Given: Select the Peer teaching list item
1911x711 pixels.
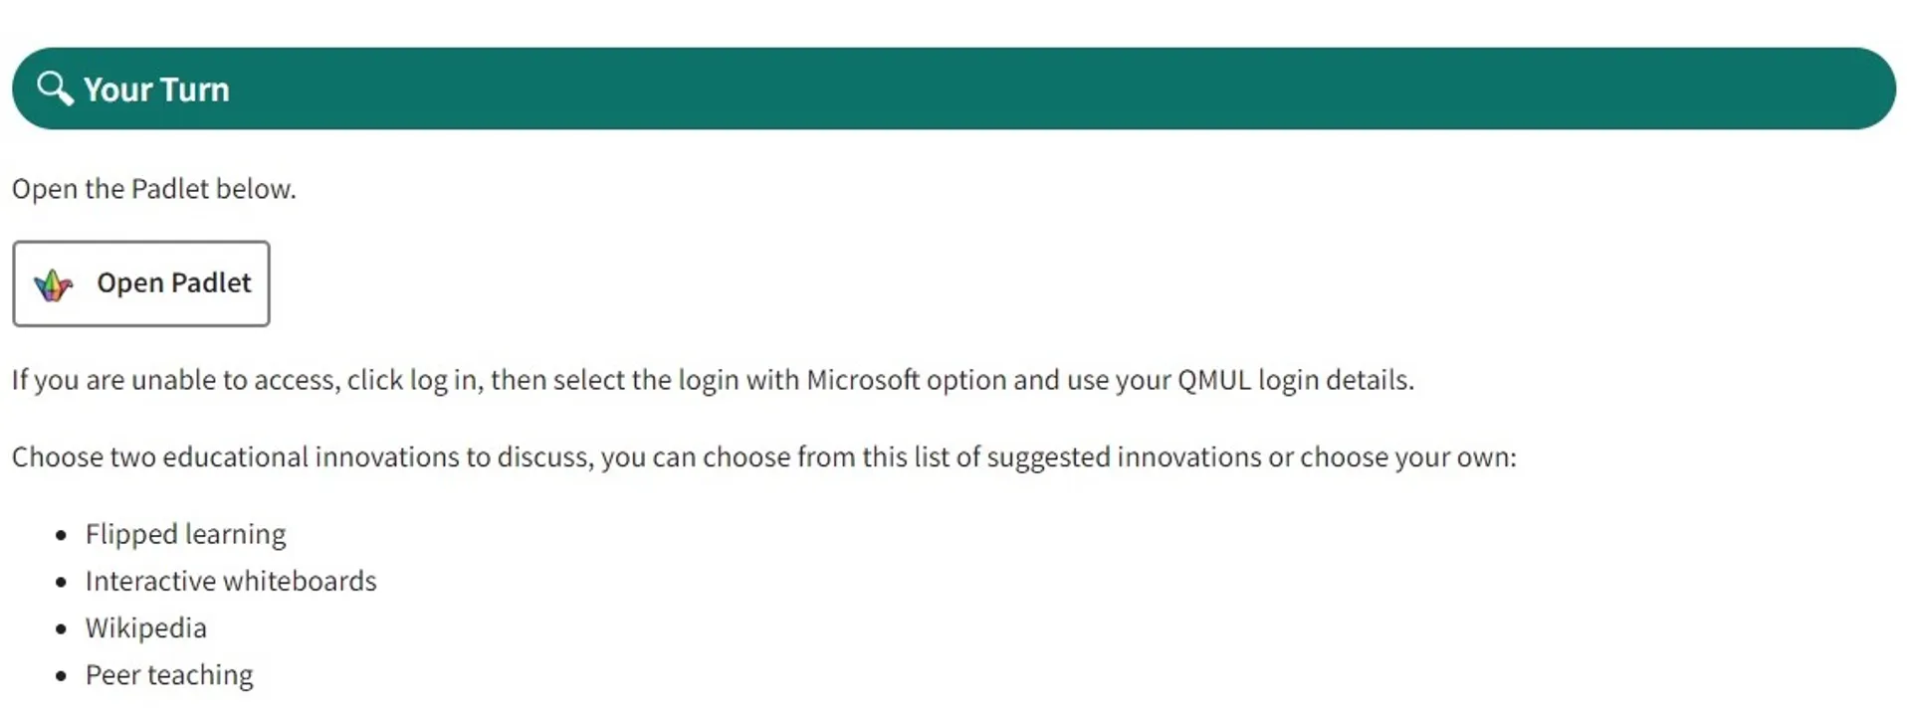Looking at the screenshot, I should coord(169,675).
